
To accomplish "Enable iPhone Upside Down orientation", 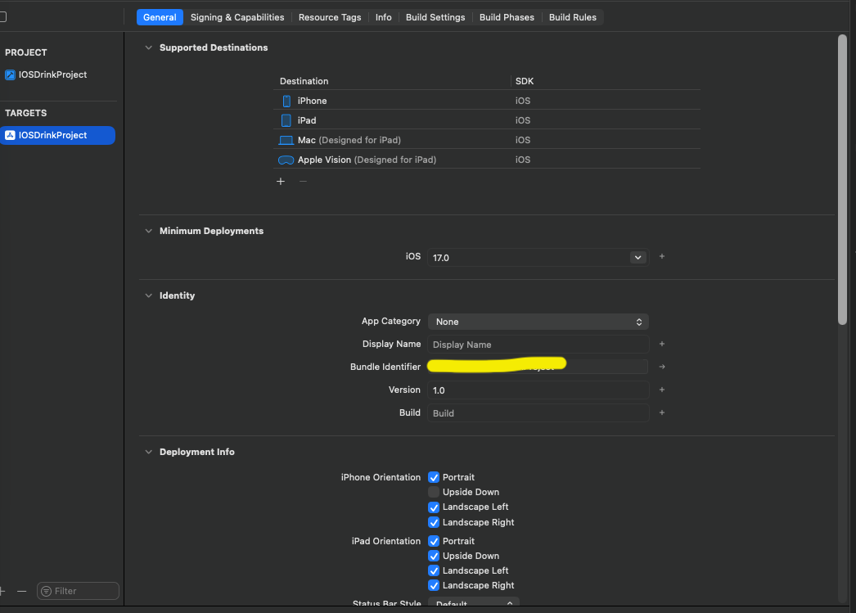I will coord(434,493).
